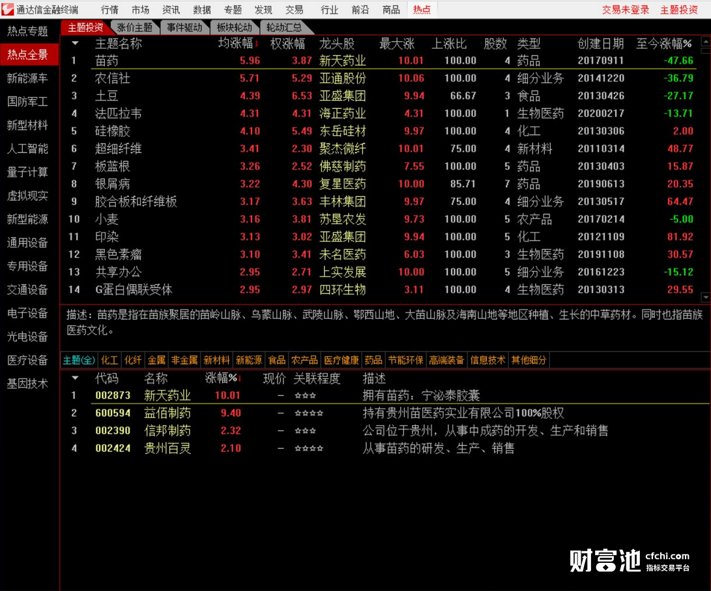Switch to the 行业 section
The height and width of the screenshot is (591, 711).
330,10
